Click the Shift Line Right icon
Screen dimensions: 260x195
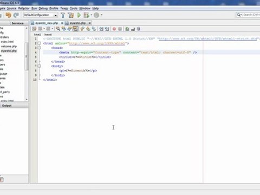pyautogui.click(x=107, y=29)
